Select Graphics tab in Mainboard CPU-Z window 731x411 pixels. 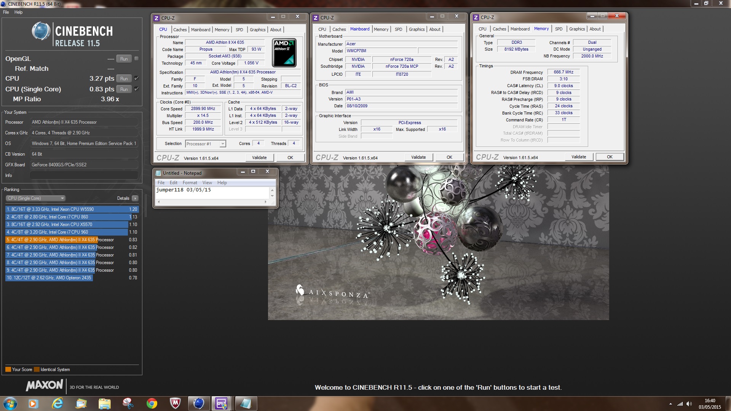click(x=417, y=29)
